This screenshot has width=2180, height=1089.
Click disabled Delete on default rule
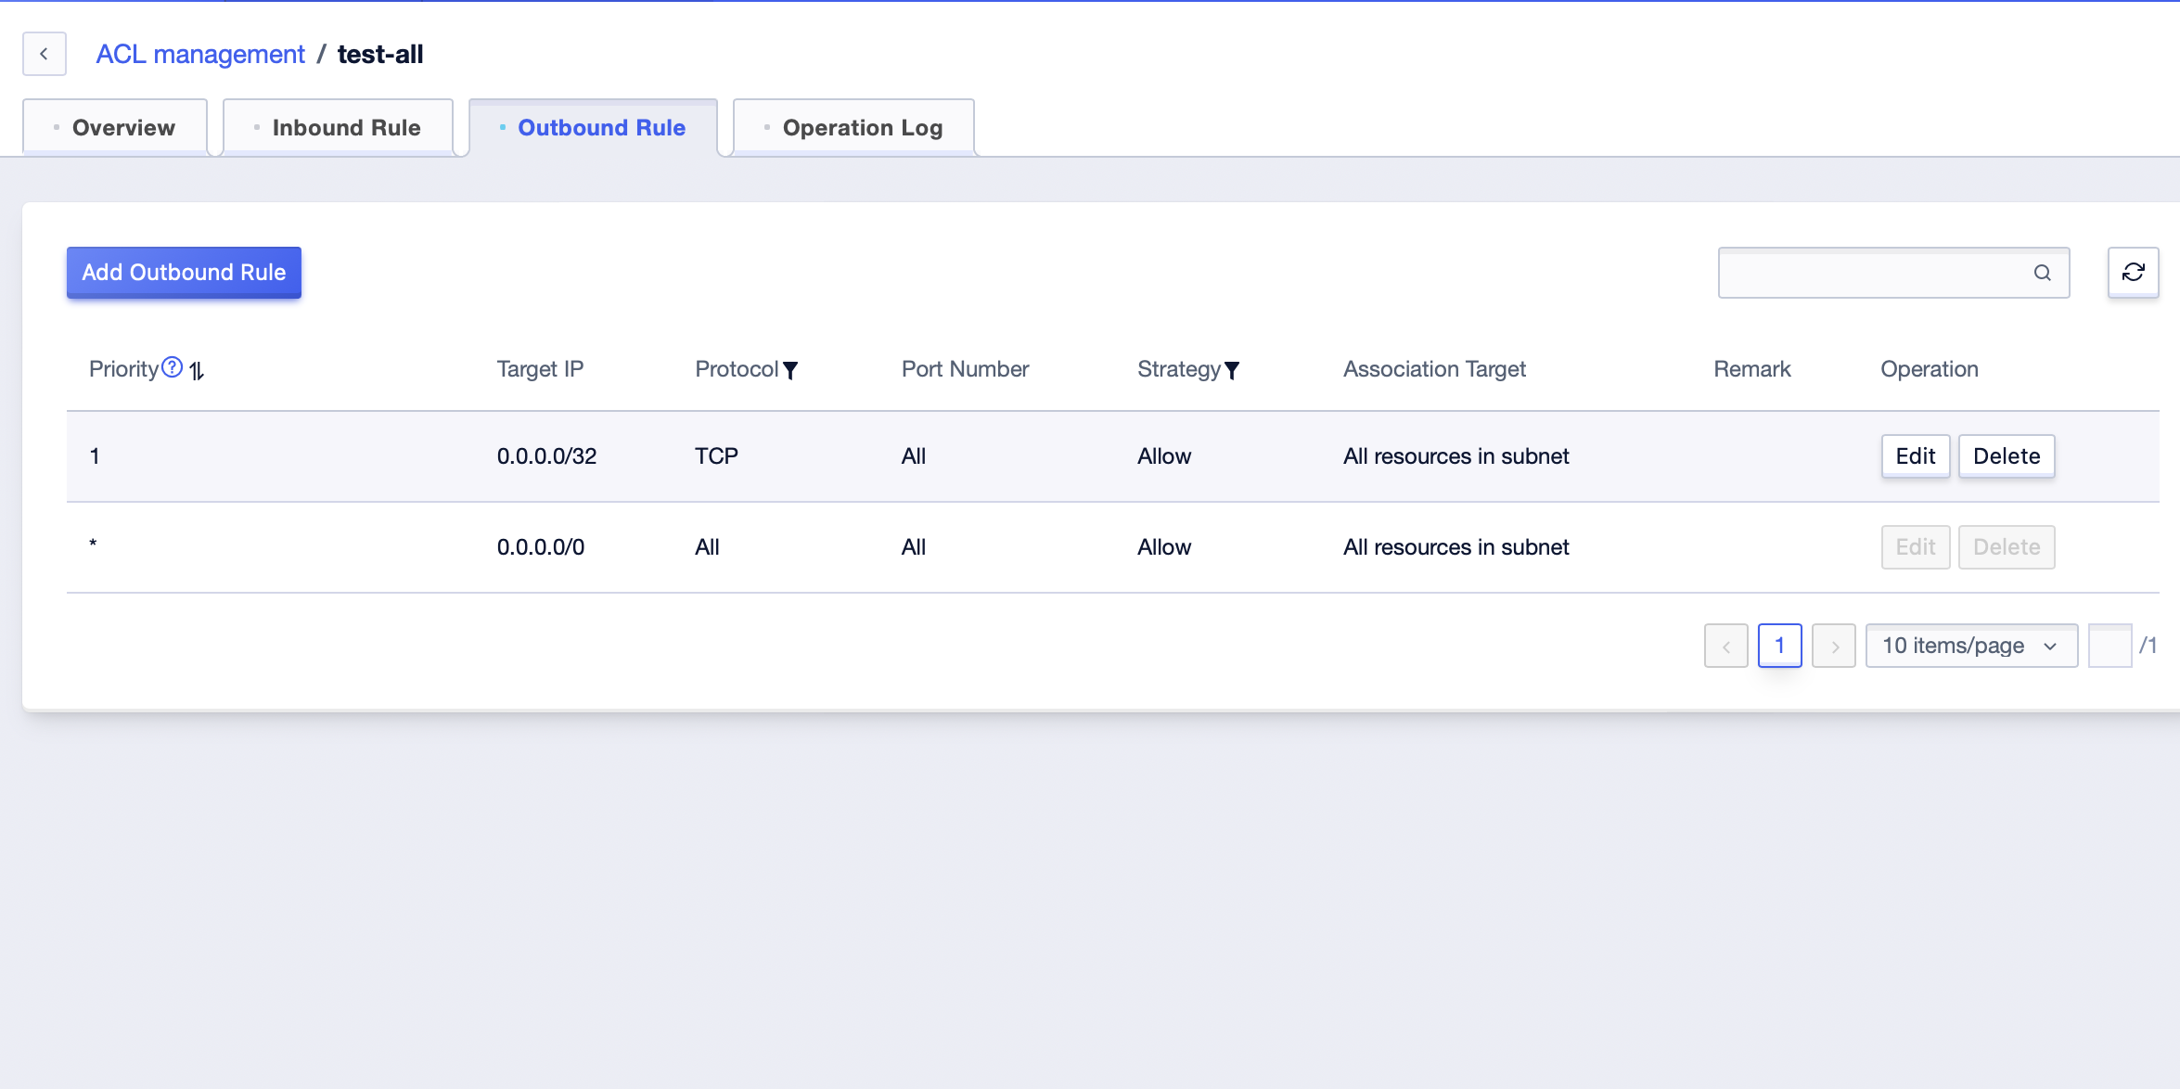[x=2006, y=546]
